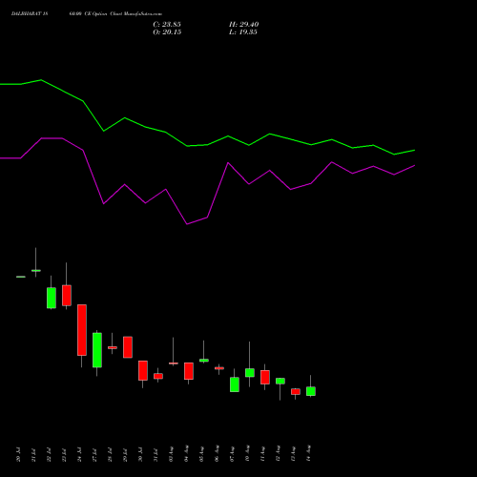The width and height of the screenshot is (477, 477).
Task: Click the '14 Aug' date label
Action: [308, 454]
